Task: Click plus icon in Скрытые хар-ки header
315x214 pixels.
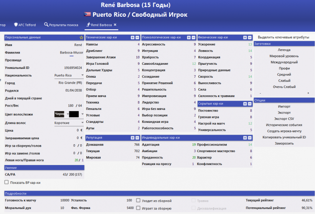Action: click(245, 104)
